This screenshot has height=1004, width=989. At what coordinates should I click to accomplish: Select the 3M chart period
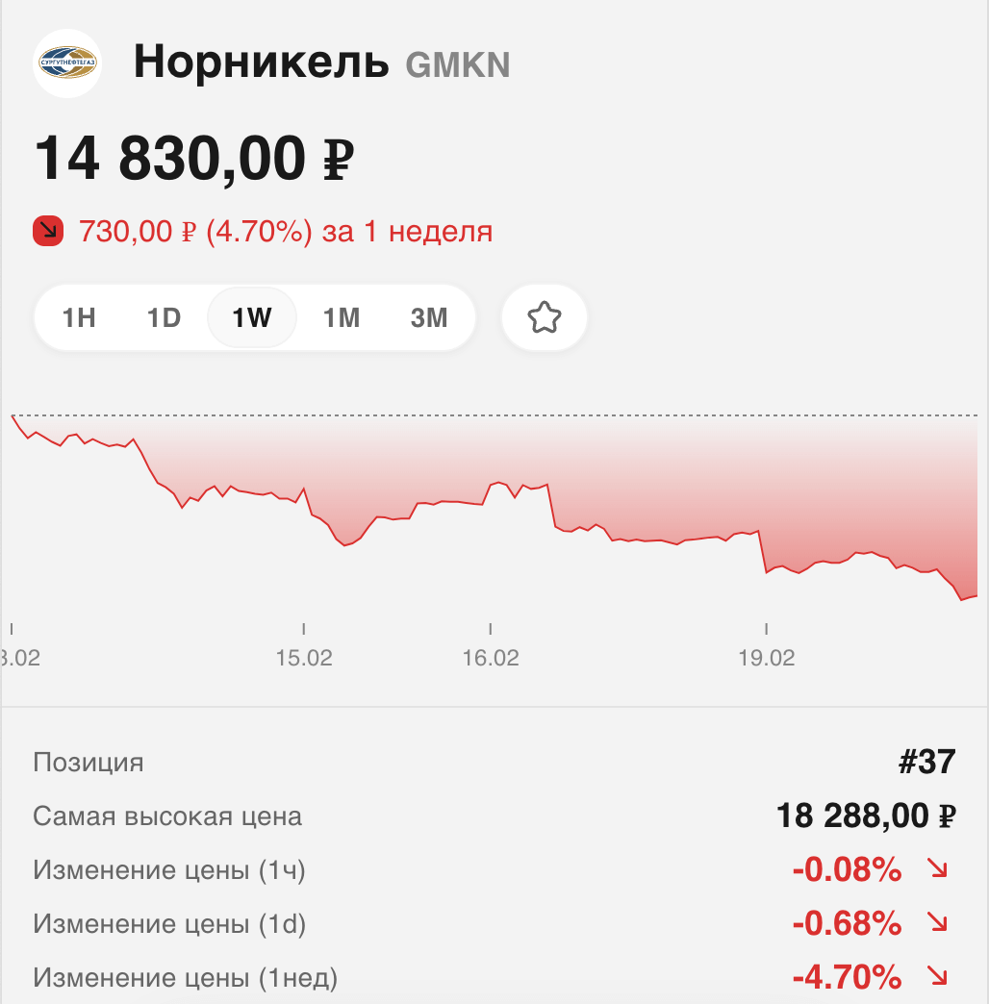click(x=428, y=316)
